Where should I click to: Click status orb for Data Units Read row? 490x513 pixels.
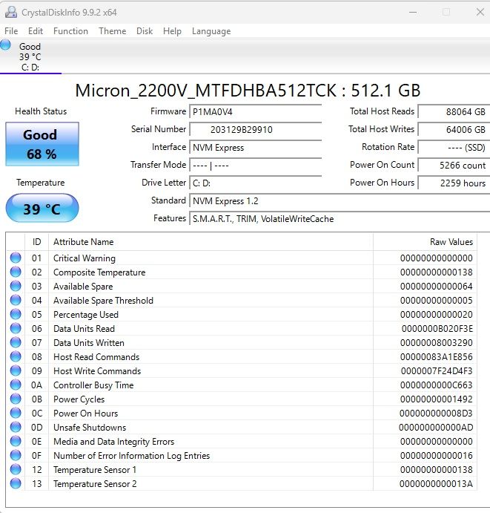pyautogui.click(x=16, y=328)
